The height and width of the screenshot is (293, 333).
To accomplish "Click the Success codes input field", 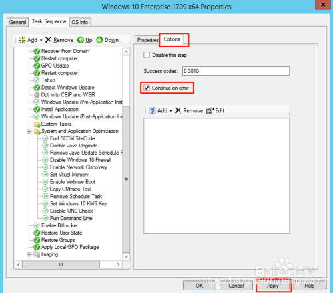I will [236, 71].
